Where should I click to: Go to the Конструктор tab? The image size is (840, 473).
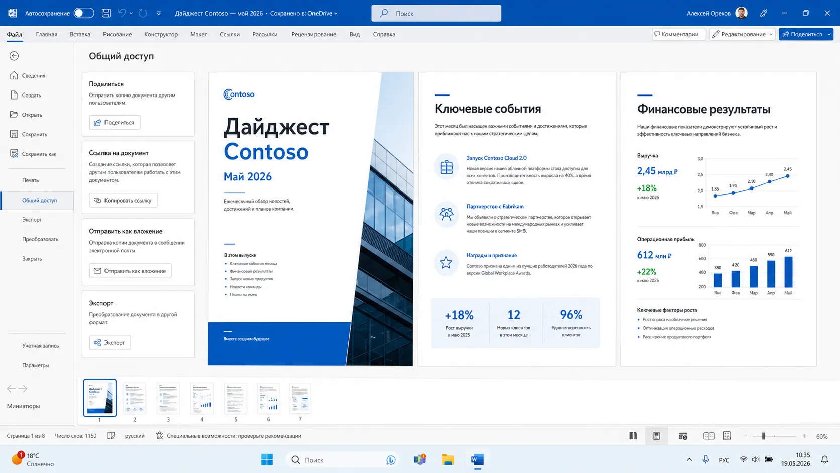coord(161,34)
